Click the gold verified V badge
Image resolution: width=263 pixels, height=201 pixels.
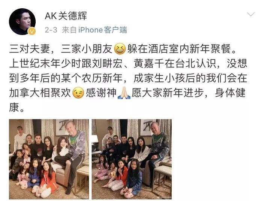(32, 31)
